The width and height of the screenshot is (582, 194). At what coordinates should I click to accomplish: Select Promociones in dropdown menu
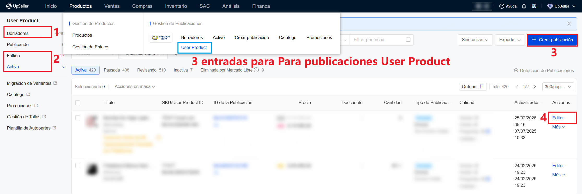click(x=319, y=37)
